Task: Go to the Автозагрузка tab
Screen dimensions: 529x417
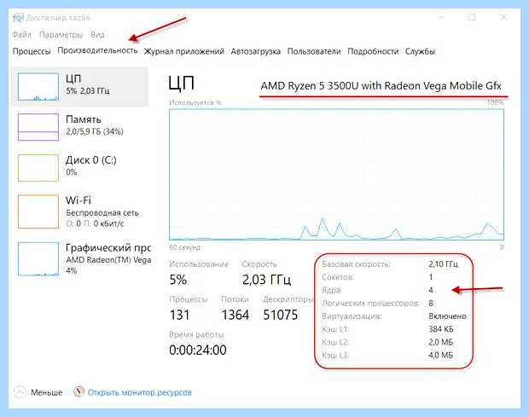Action: click(256, 51)
